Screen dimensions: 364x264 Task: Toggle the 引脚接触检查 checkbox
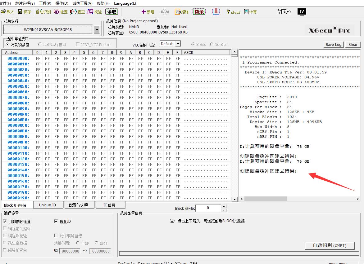[5, 222]
